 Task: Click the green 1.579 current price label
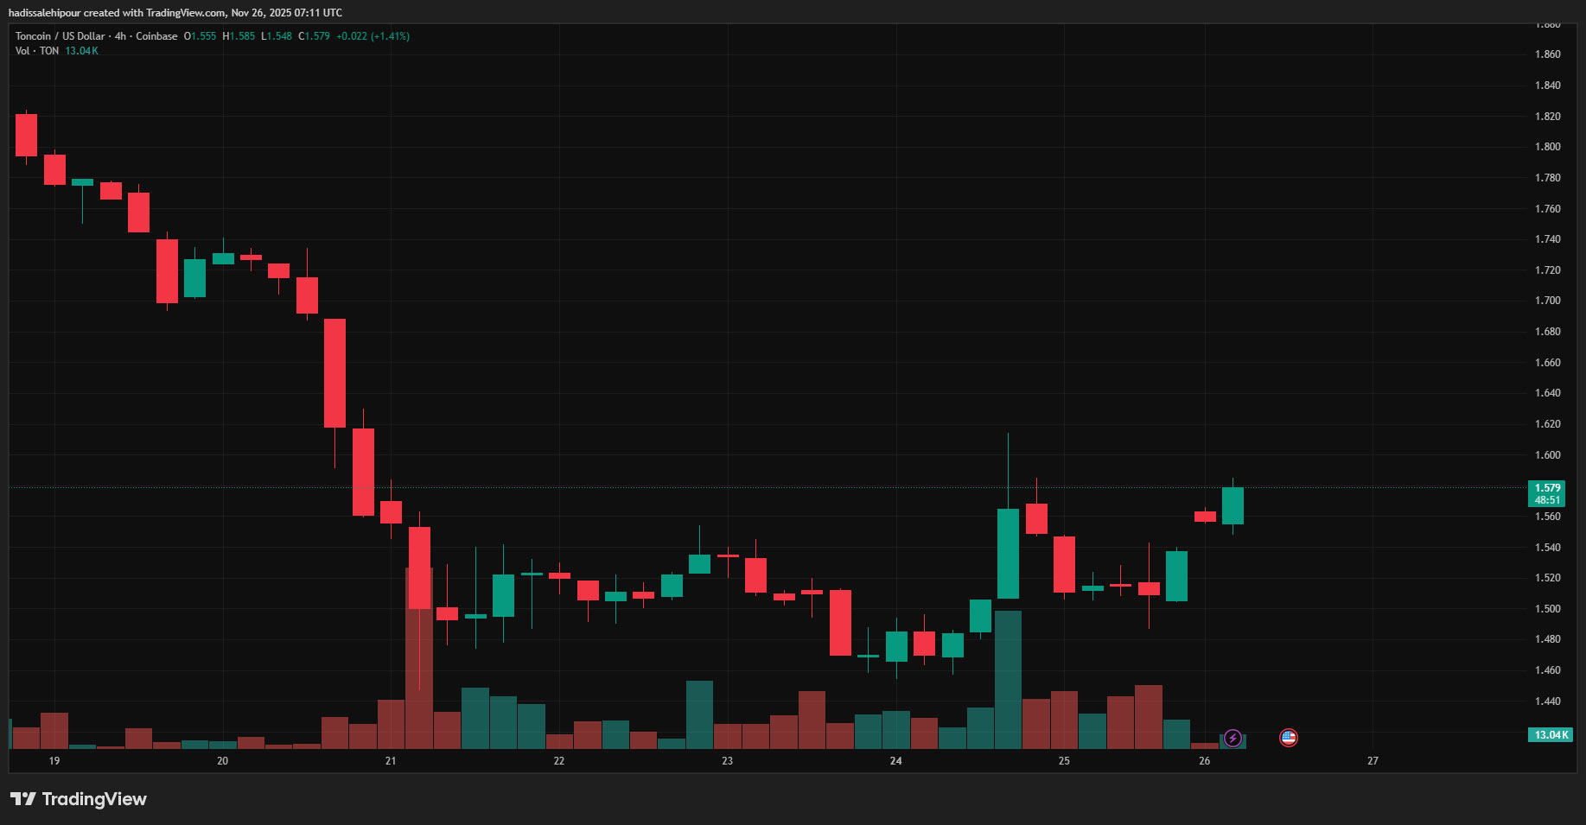(x=1547, y=488)
